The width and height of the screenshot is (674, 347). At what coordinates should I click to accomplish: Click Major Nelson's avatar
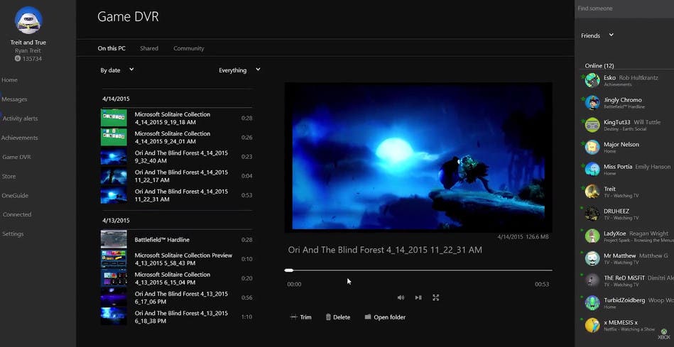click(x=592, y=147)
